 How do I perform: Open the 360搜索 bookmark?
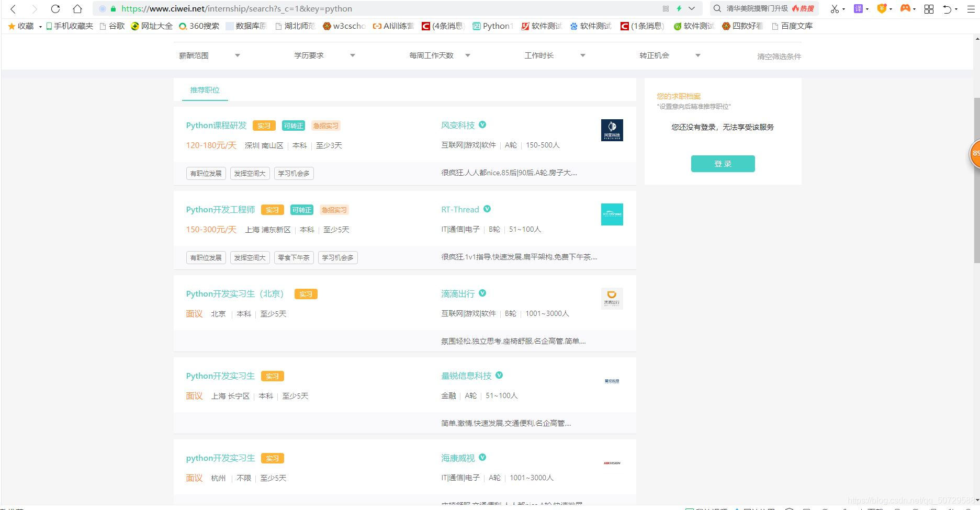(x=199, y=26)
